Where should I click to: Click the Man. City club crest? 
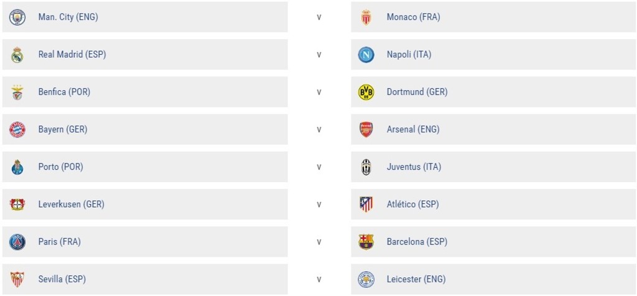(x=17, y=17)
